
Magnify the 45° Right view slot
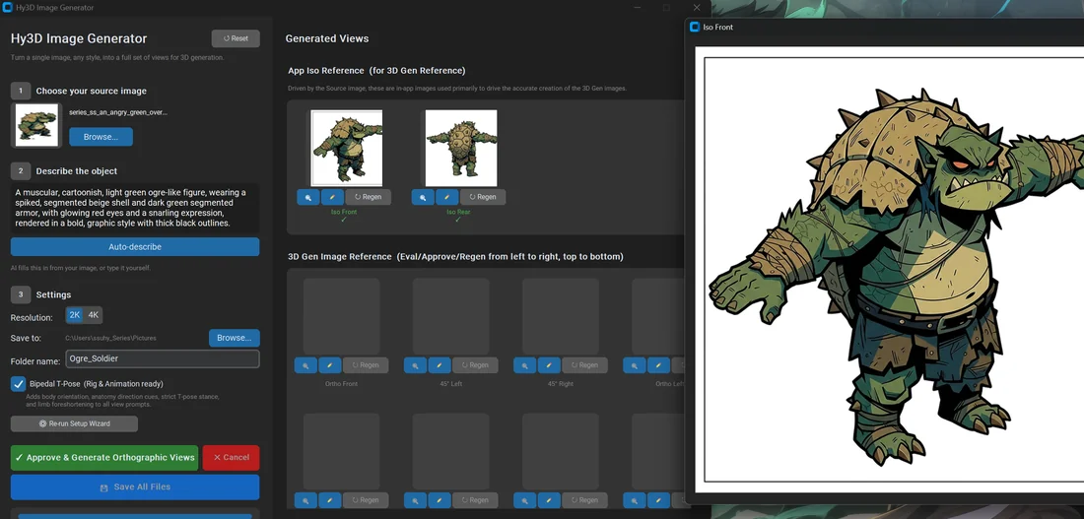point(524,365)
